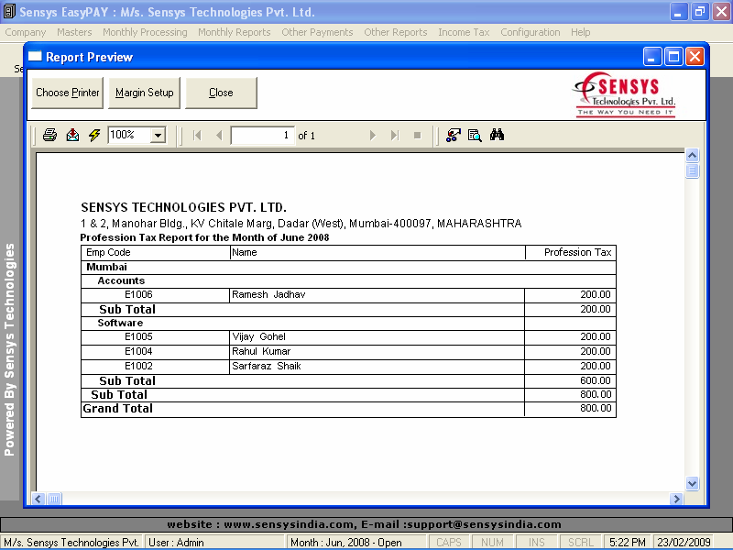
Task: Click the Emp Code column header
Action: pos(108,253)
